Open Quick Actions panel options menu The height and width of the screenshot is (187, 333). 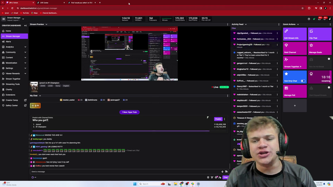(x=330, y=24)
